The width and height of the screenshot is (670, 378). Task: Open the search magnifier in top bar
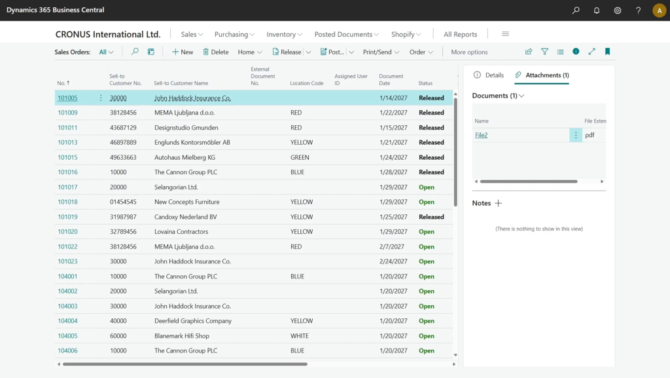576,10
